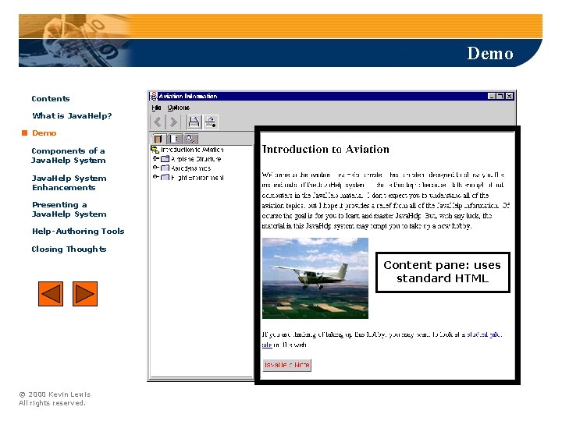Maximize the Aviation Information window
This screenshot has width=562, height=421.
[500, 96]
